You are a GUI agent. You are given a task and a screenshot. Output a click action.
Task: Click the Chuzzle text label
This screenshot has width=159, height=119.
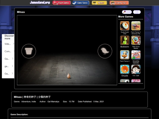tap(125, 76)
